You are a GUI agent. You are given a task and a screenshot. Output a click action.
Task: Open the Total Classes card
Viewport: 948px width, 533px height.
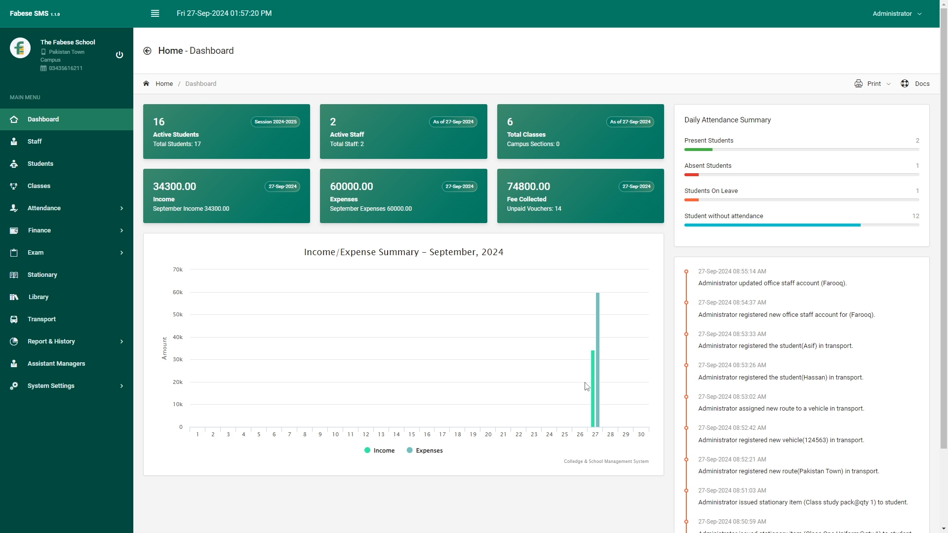(581, 131)
